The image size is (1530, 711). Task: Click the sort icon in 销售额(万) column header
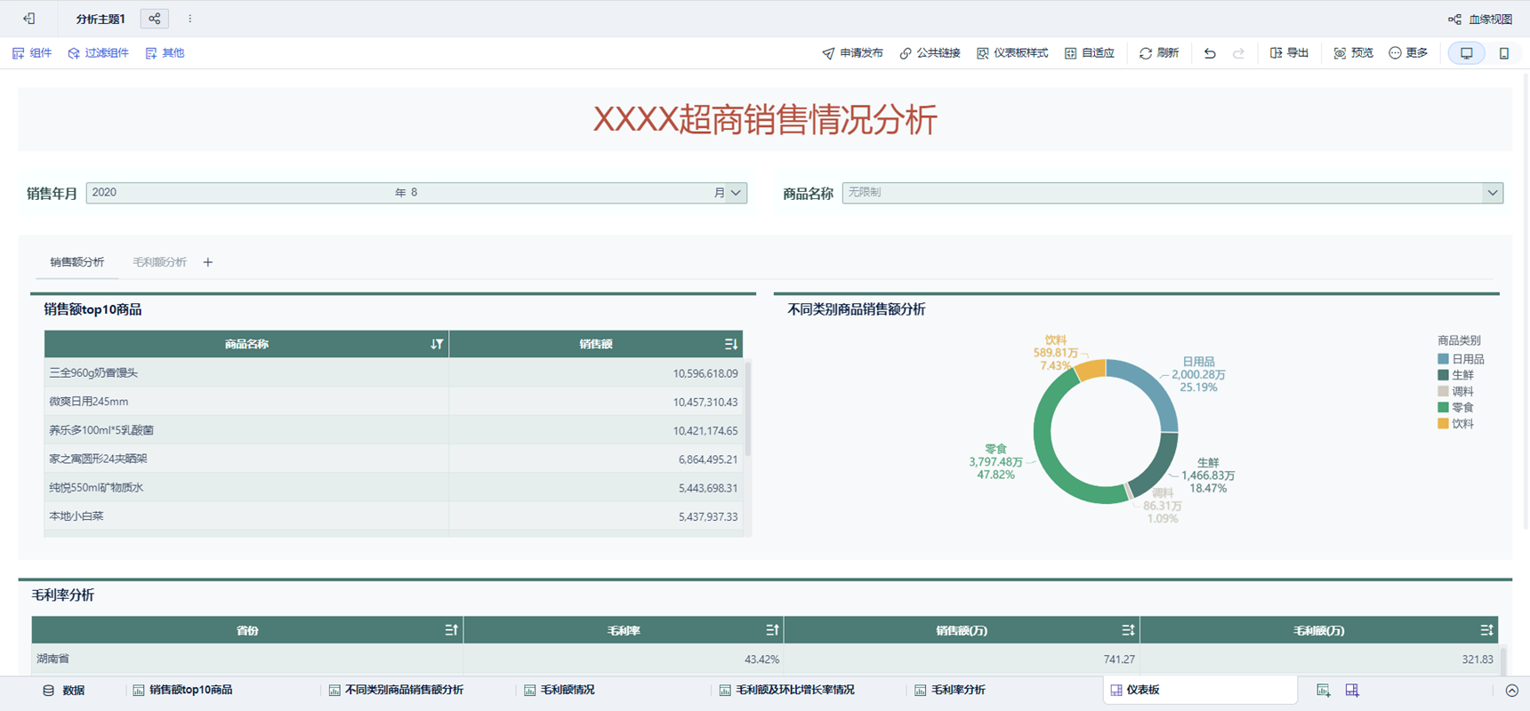1128,630
